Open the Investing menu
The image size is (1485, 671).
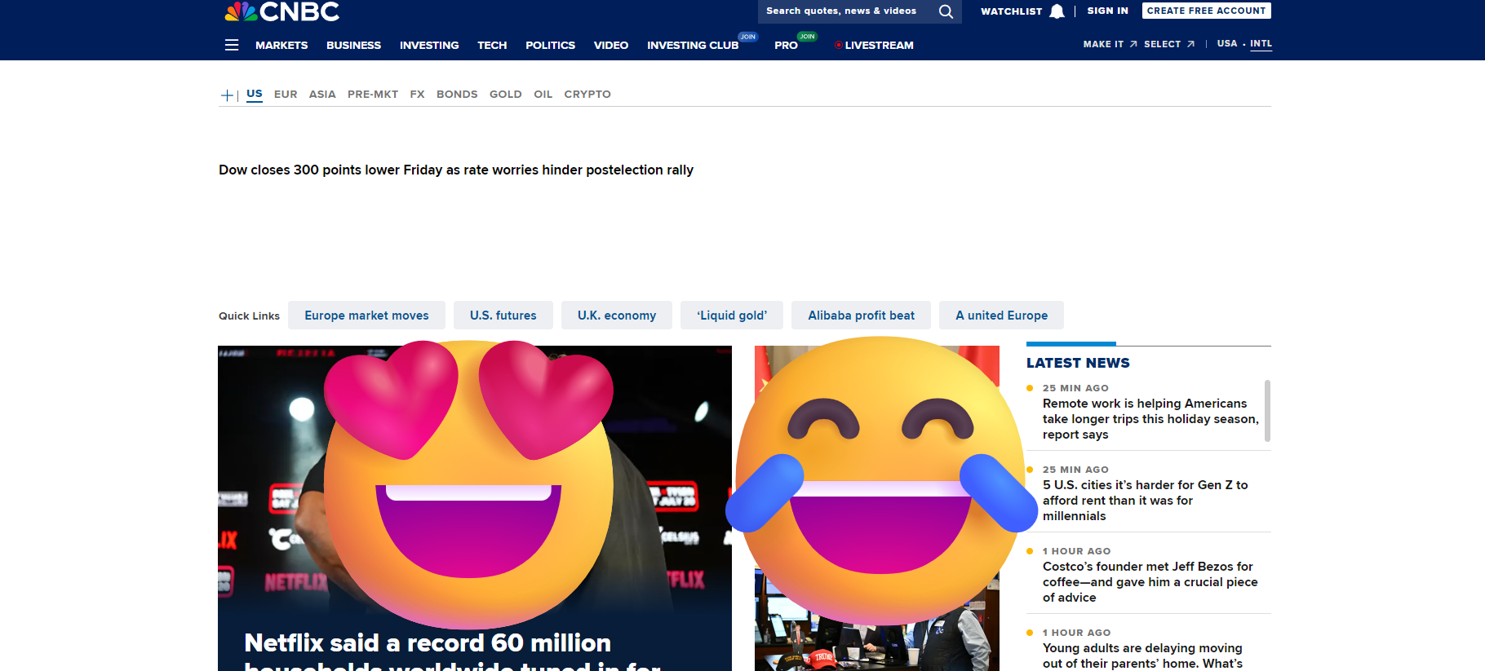point(429,45)
